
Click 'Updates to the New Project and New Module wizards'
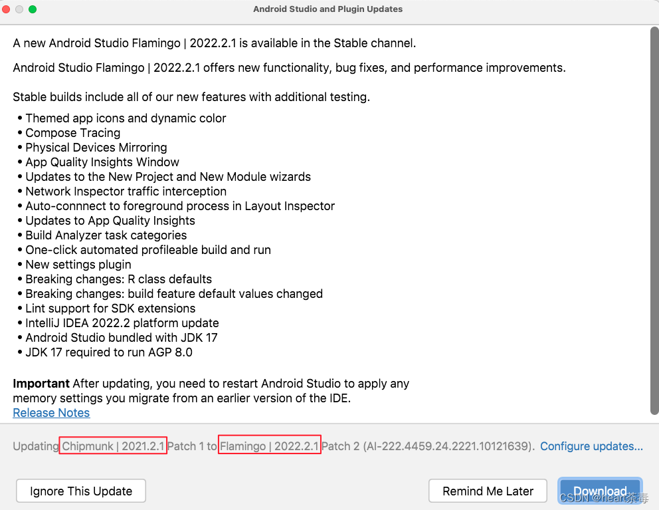coord(168,177)
